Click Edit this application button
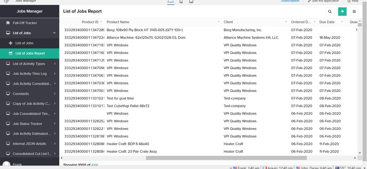The image size is (367, 169). pyautogui.click(x=323, y=1)
